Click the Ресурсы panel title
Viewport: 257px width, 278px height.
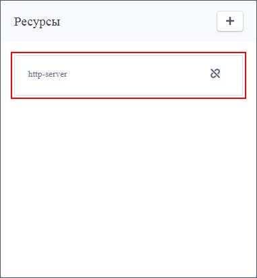[x=37, y=22]
